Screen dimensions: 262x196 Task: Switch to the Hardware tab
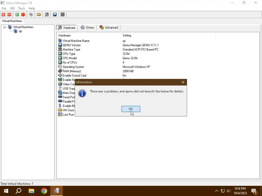coord(67,28)
